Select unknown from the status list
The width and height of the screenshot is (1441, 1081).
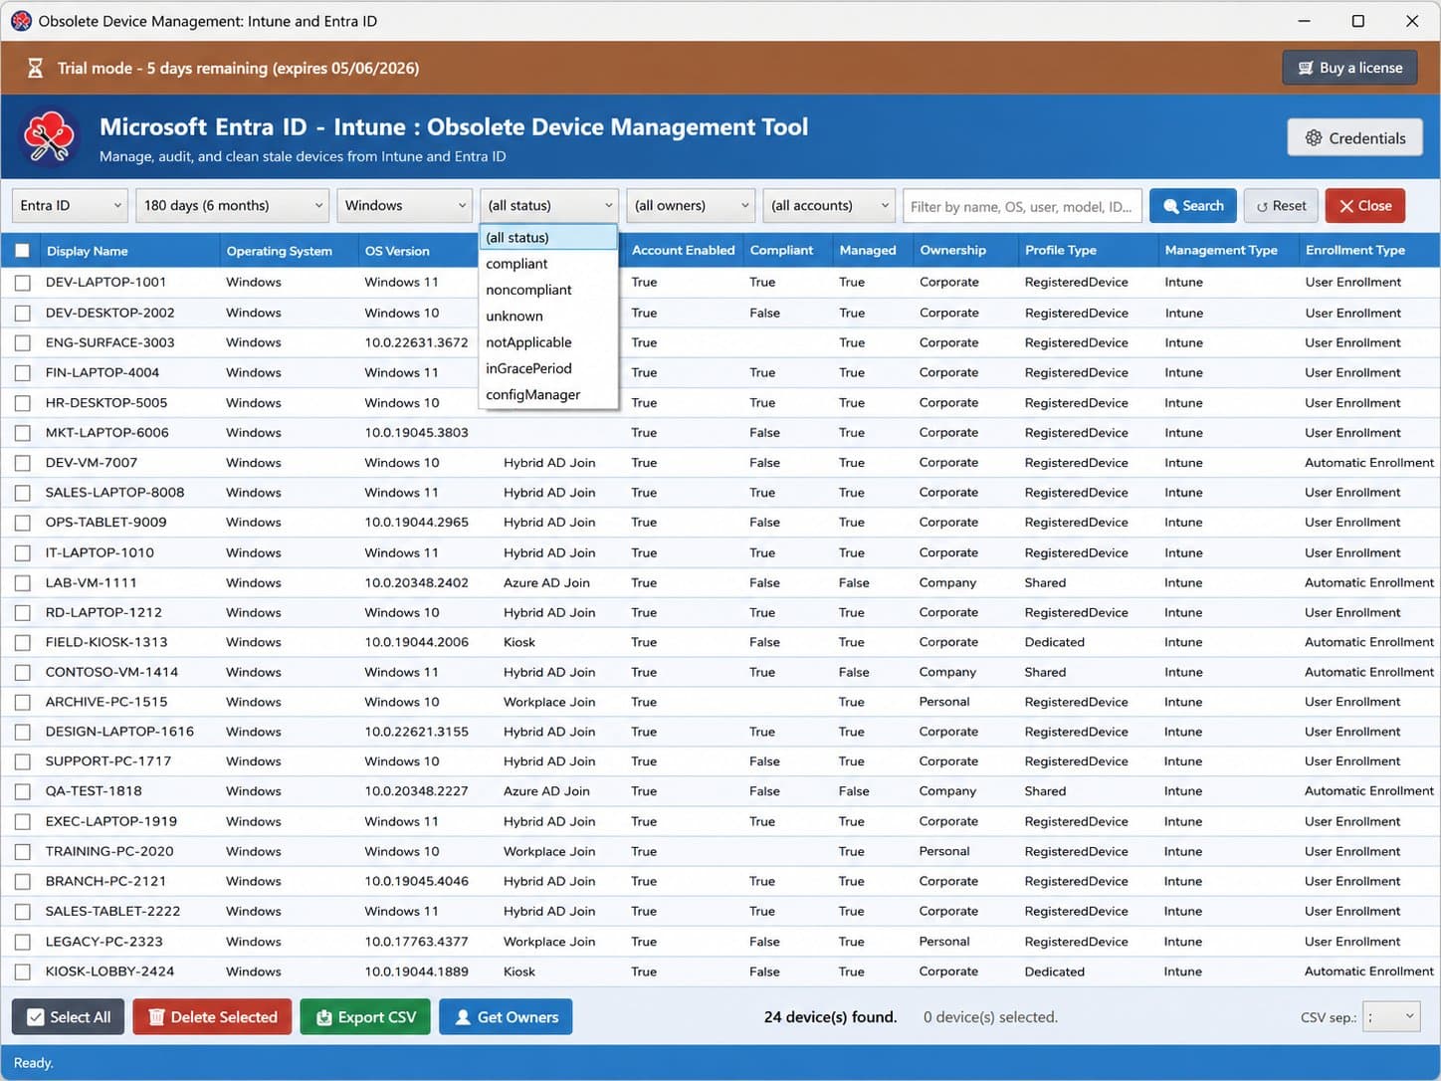point(548,316)
